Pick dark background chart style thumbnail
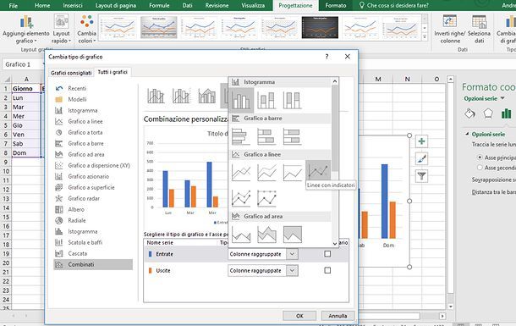 (x=320, y=28)
